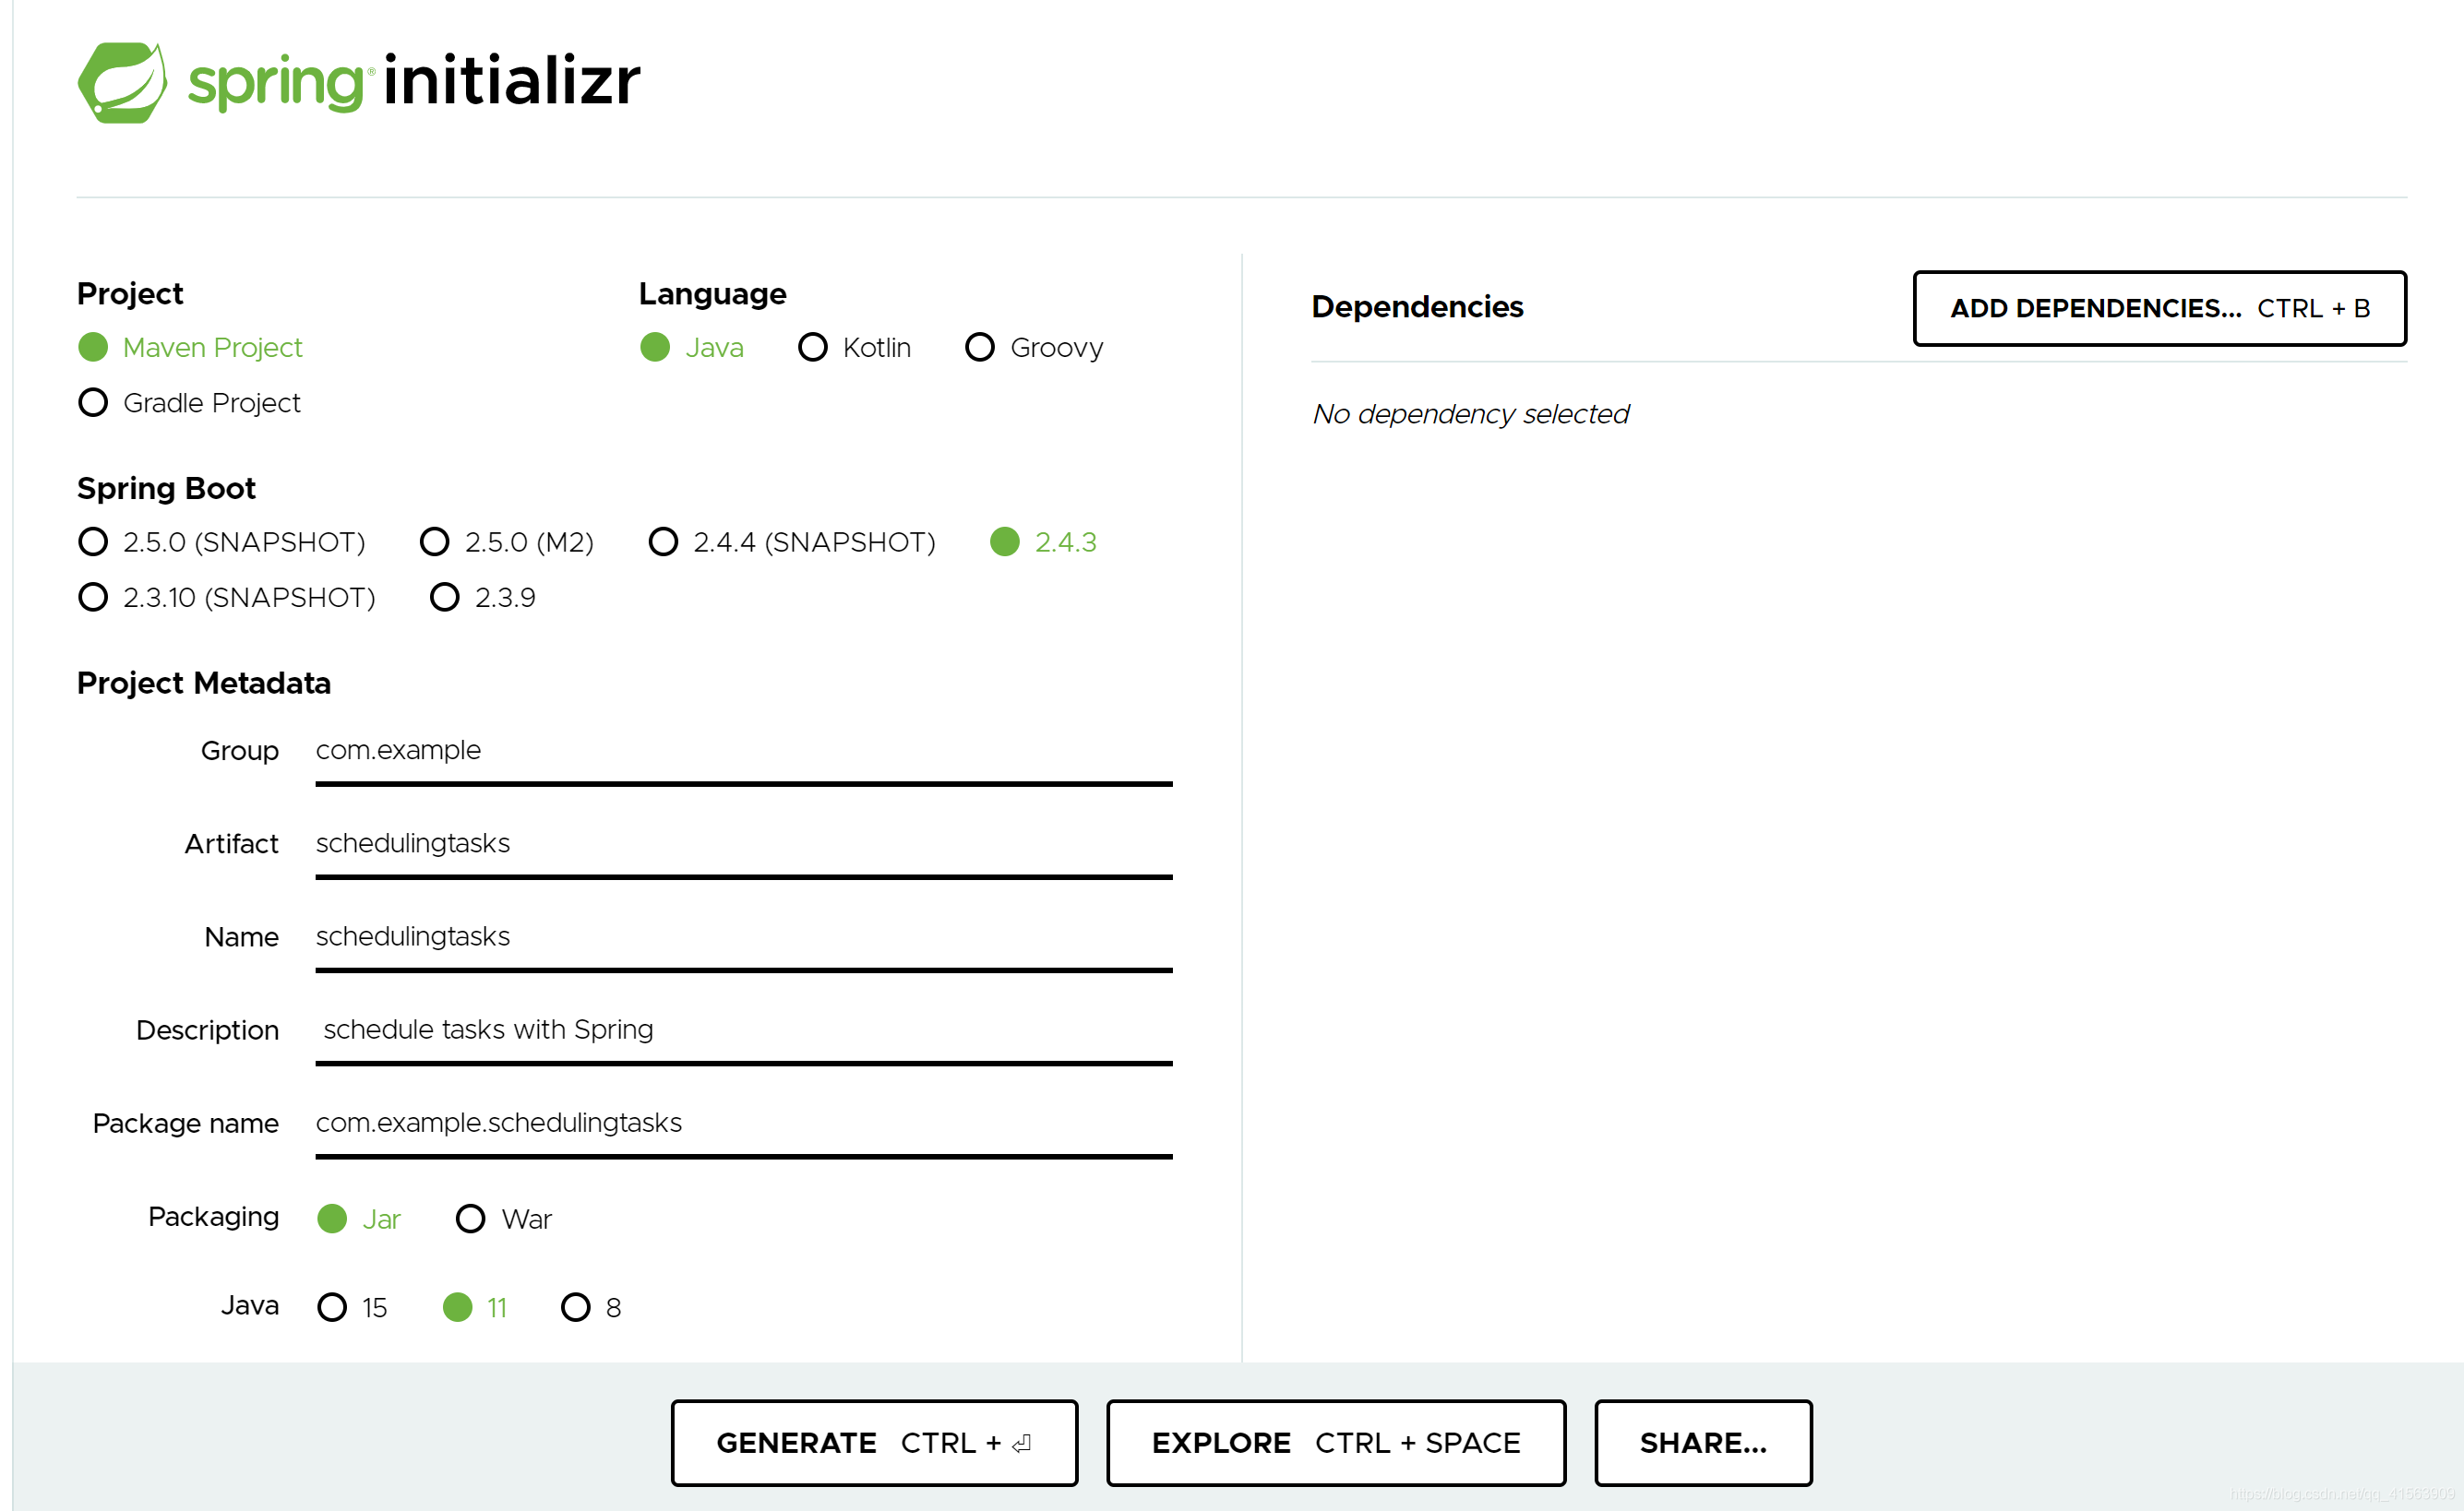Select Java version 11
Viewport: 2464px width, 1511px height.
point(475,1307)
